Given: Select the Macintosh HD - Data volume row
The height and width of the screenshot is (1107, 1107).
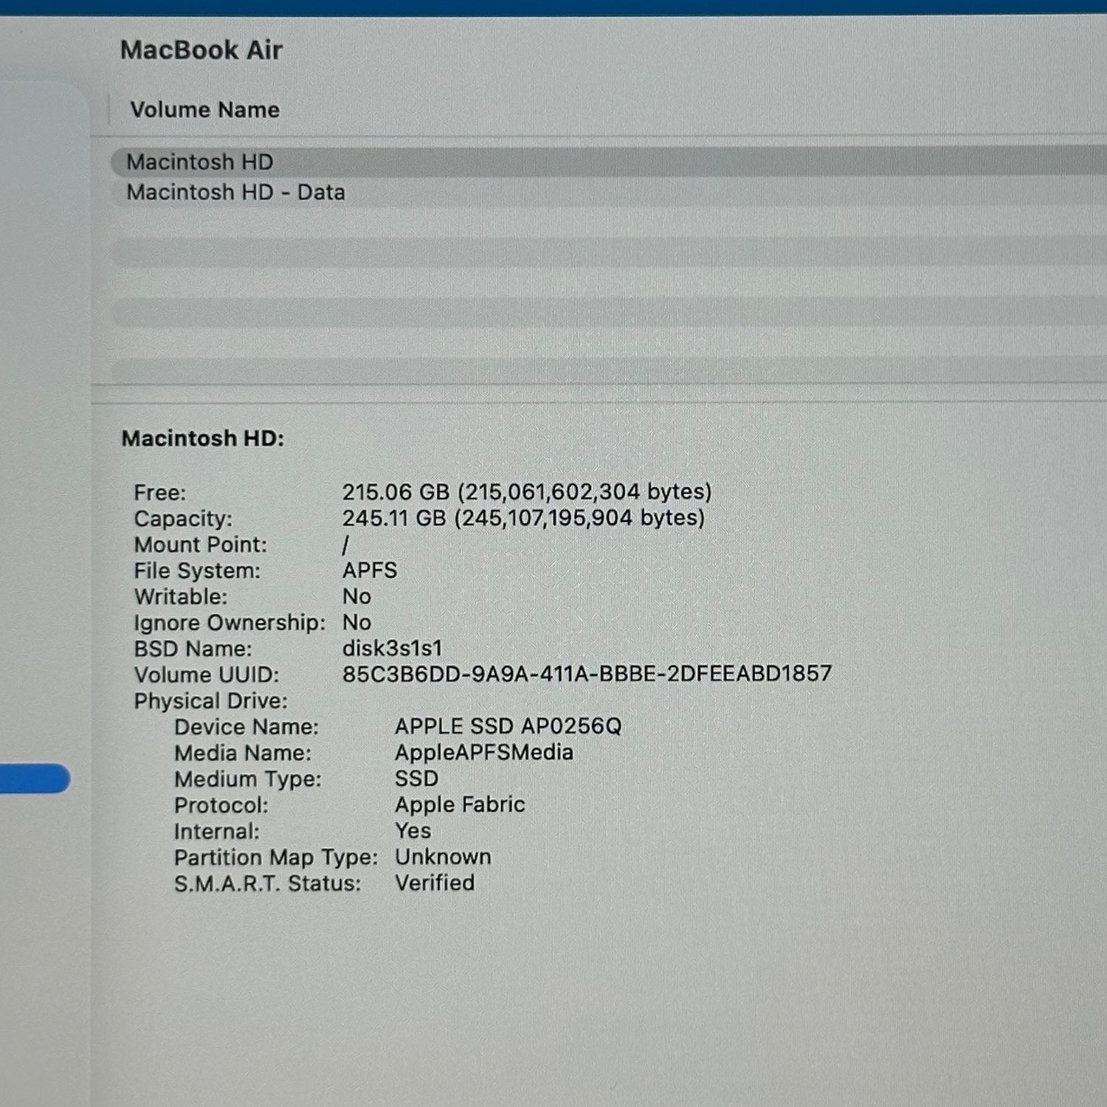Looking at the screenshot, I should click(235, 193).
